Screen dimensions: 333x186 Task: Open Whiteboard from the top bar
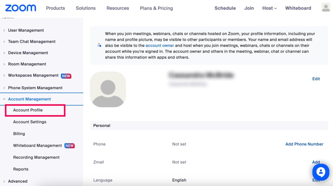[298, 8]
